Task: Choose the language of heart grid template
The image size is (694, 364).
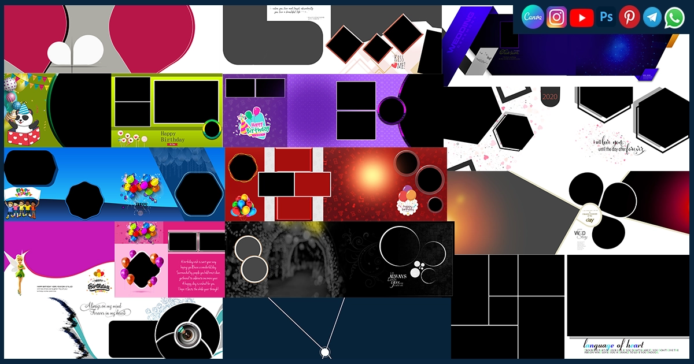Action: click(x=571, y=306)
